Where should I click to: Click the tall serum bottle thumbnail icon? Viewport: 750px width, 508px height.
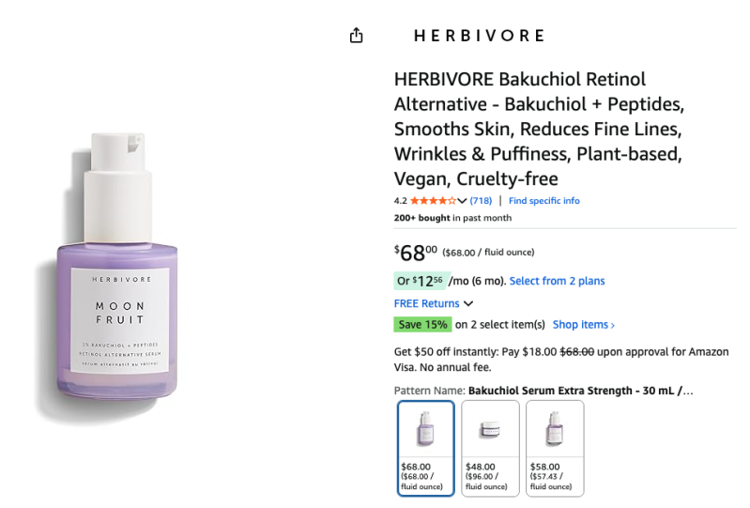tap(555, 428)
